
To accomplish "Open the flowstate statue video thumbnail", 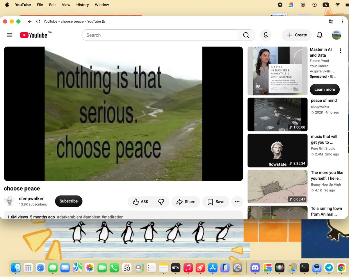I will (x=277, y=151).
